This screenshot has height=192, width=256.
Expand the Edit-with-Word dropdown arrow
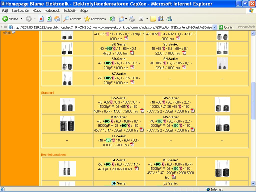[x=147, y=19]
